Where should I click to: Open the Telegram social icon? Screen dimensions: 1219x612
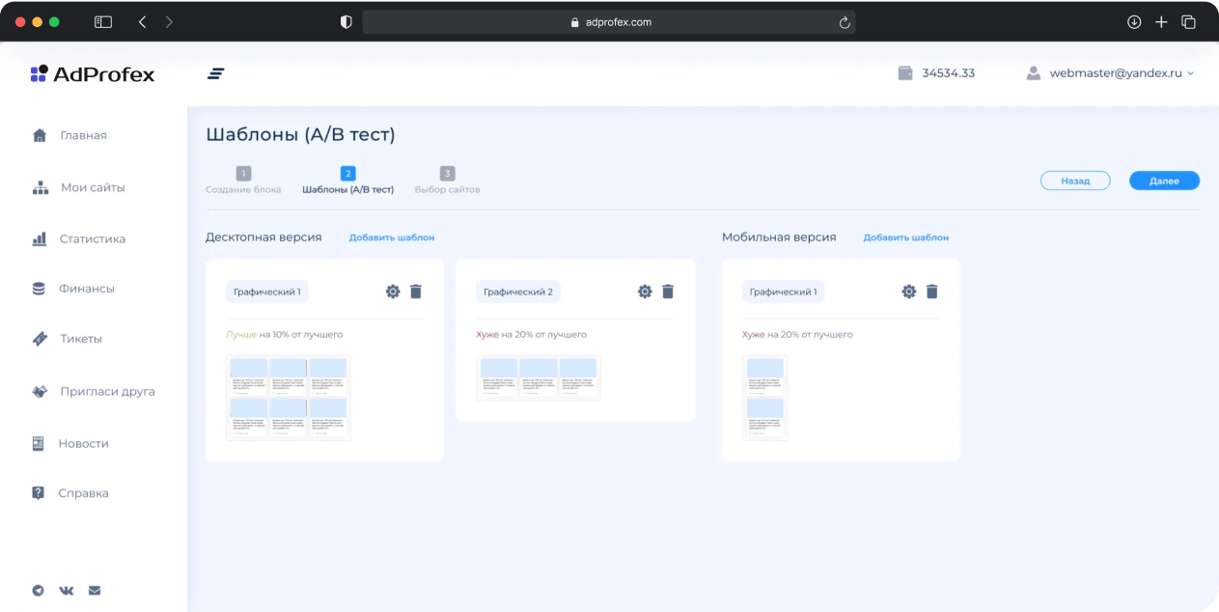point(39,590)
